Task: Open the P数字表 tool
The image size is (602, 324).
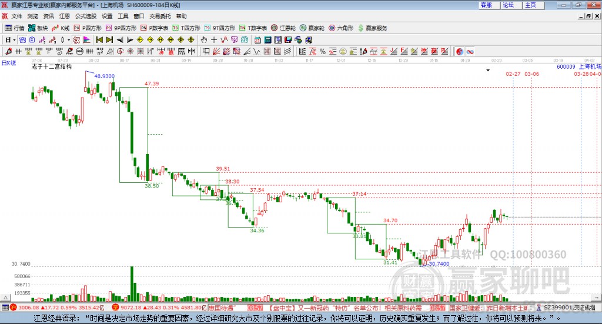Action: (x=155, y=28)
